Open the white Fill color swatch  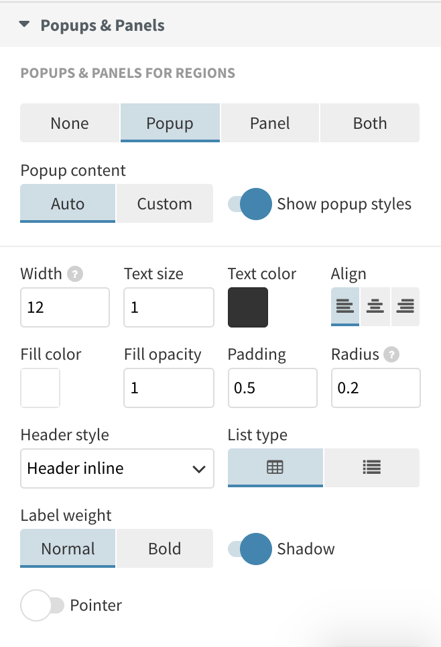tap(40, 388)
